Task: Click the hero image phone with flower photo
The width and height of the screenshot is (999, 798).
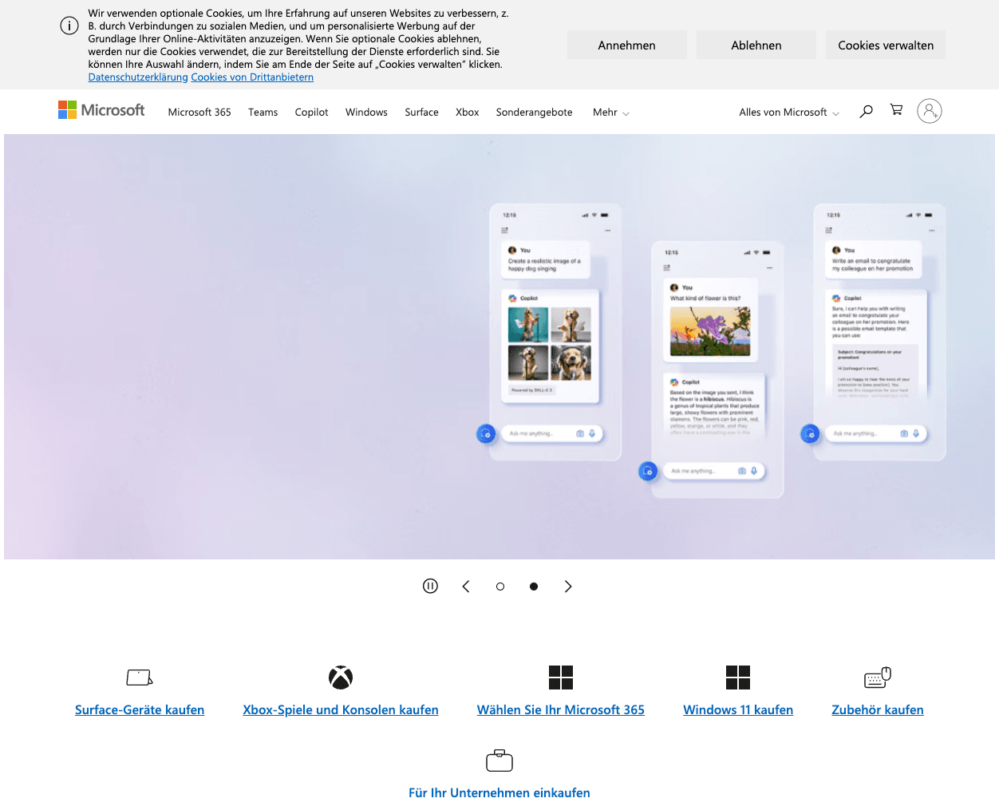Action: point(717,369)
